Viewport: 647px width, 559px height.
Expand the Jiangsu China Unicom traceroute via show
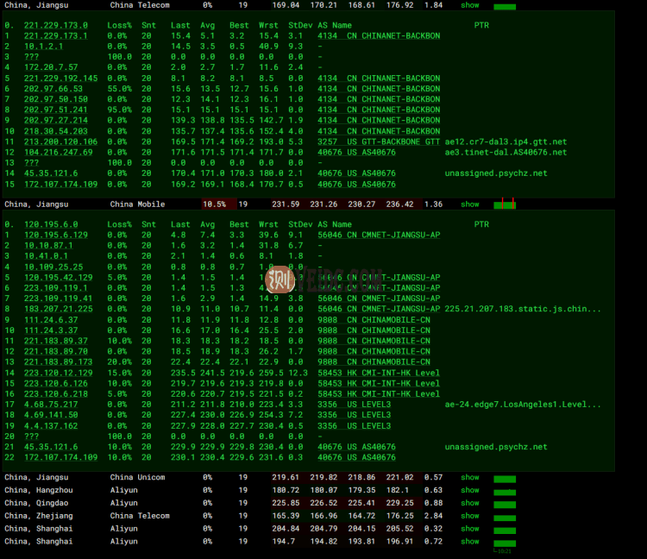(x=469, y=477)
